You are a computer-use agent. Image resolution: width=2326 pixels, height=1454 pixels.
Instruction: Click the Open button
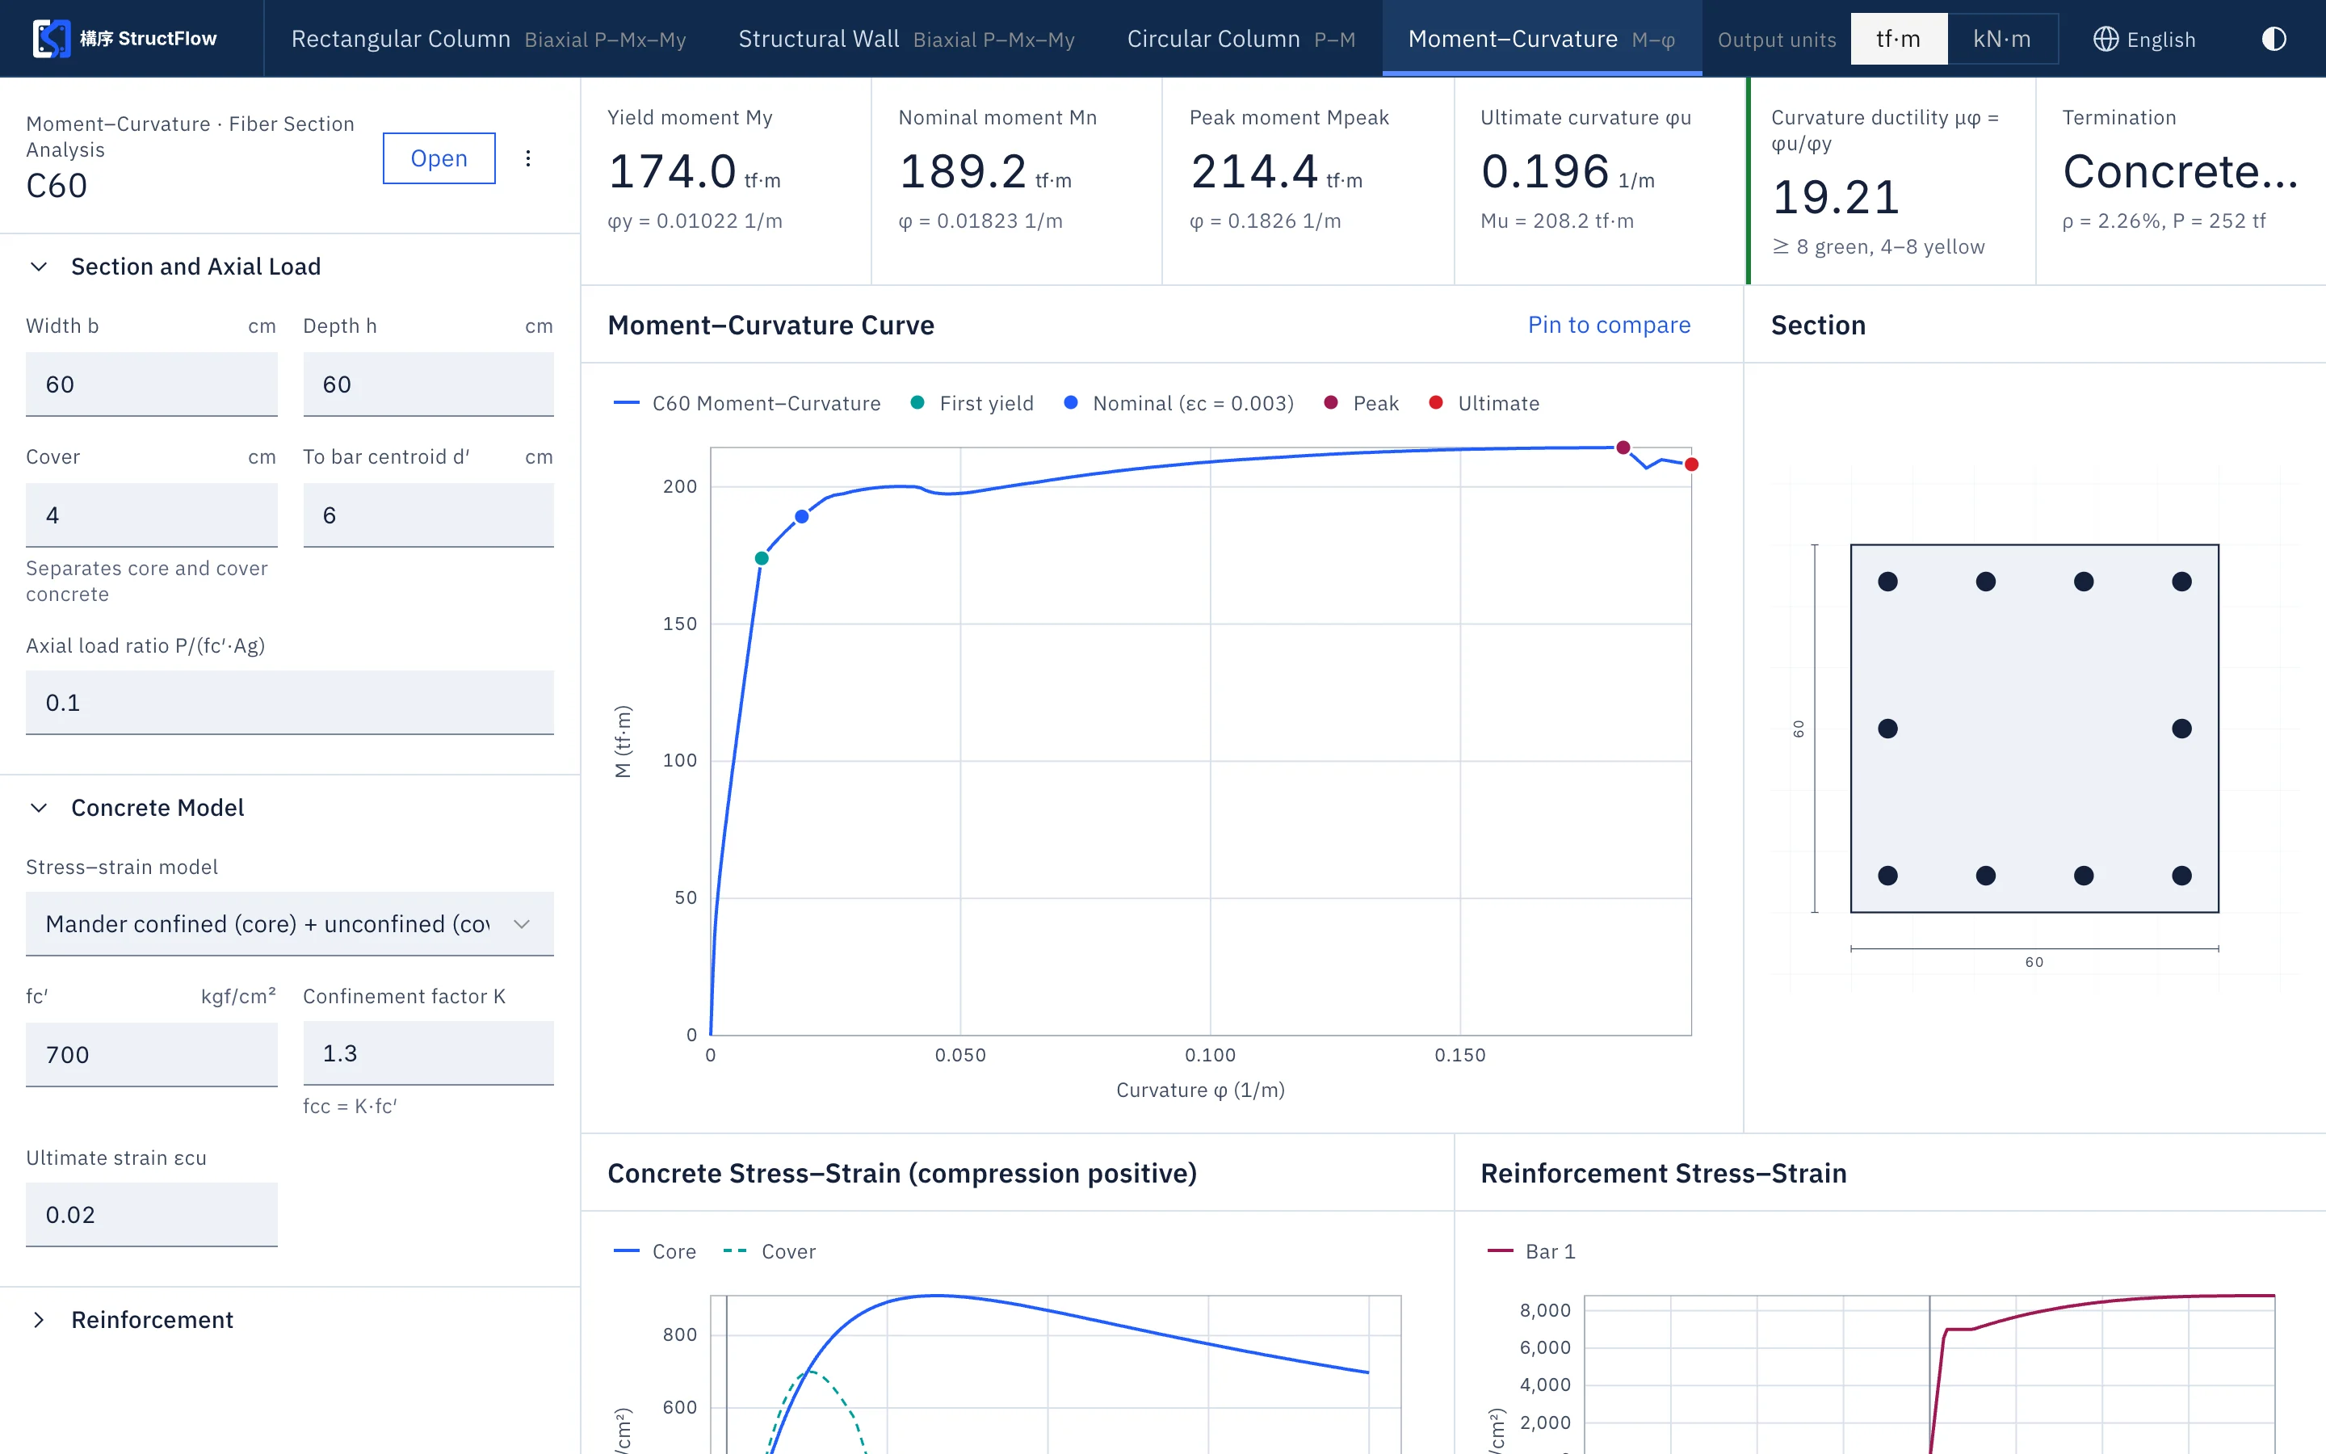pyautogui.click(x=439, y=158)
